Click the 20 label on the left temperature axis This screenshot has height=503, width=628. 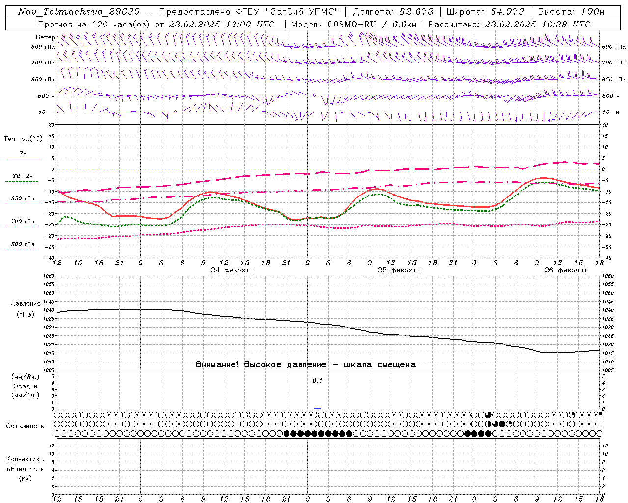point(52,125)
